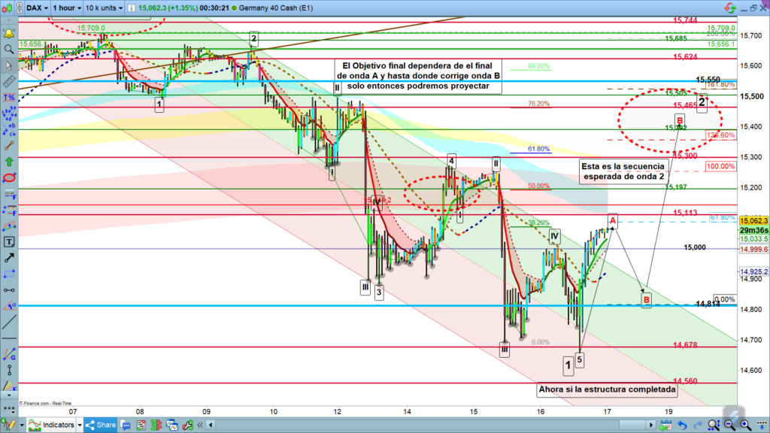Select the ruler measurement tool
This screenshot has width=770, height=433.
9,82
